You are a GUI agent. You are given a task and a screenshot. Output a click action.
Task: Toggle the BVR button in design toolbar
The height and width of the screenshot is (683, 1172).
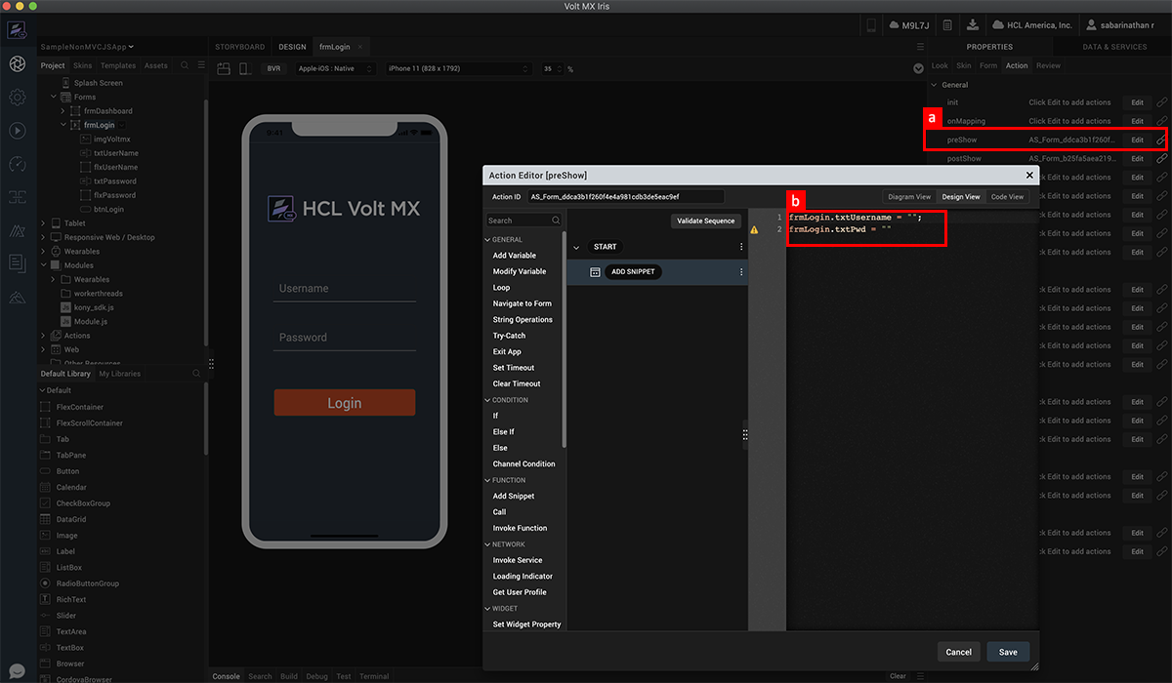[x=273, y=69]
